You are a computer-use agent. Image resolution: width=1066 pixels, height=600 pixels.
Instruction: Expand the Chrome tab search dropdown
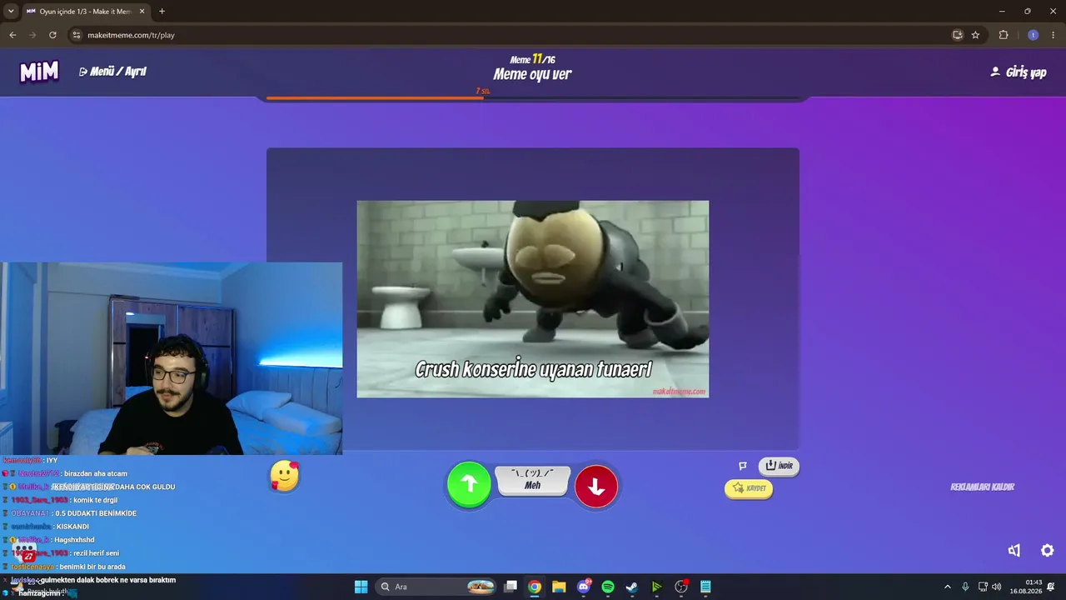coord(11,12)
